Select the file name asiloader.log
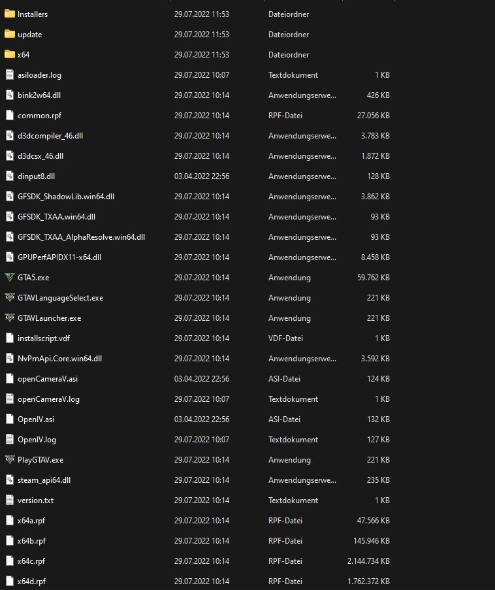The height and width of the screenshot is (590, 495). (x=39, y=75)
